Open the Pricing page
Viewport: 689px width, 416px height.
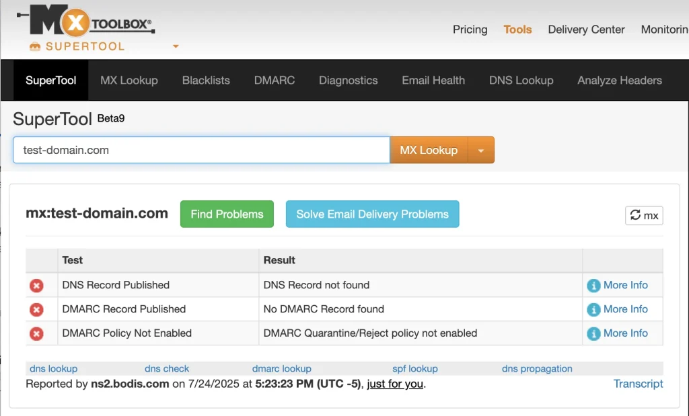[470, 30]
